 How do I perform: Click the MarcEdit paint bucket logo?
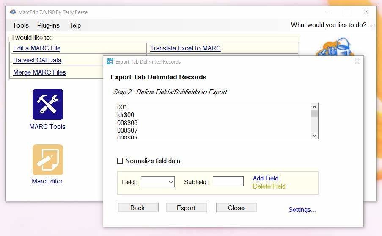coord(335,47)
